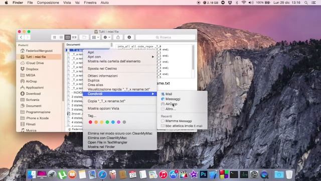The width and height of the screenshot is (321, 181).
Task: Open Trash in the Dock
Action: click(x=289, y=174)
